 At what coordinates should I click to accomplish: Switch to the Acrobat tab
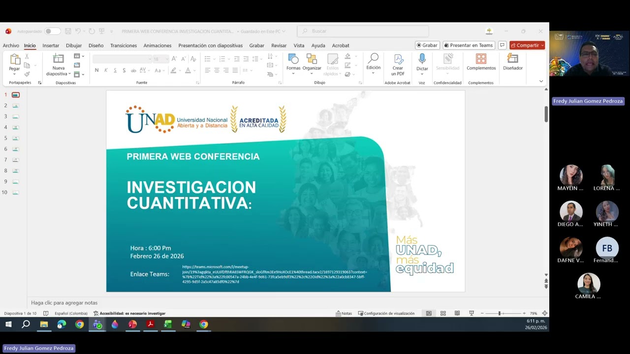point(341,45)
